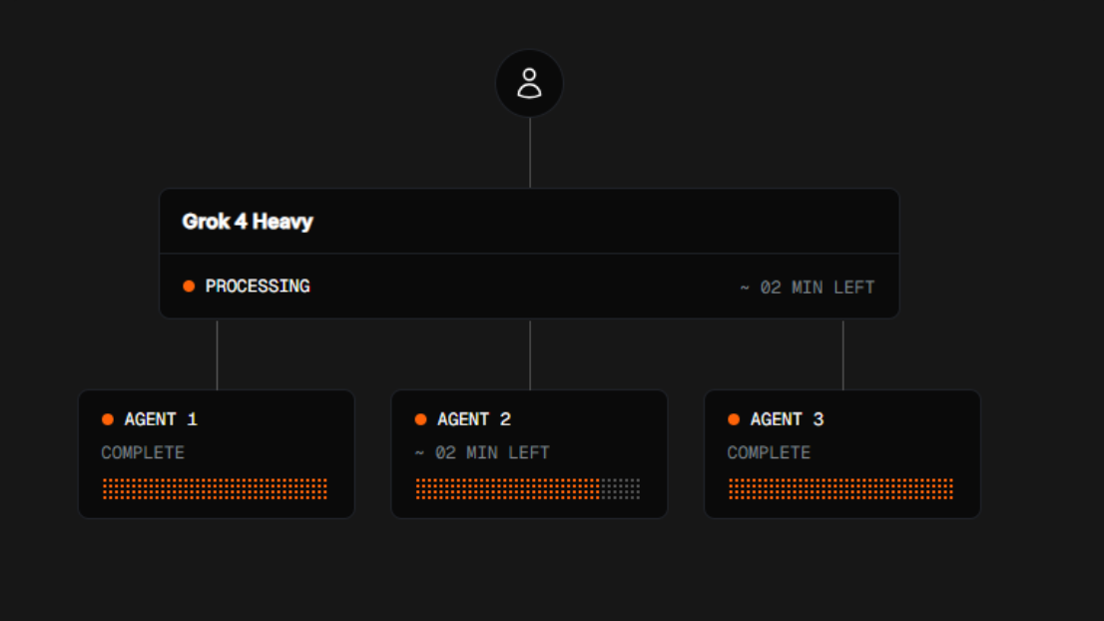Image resolution: width=1104 pixels, height=621 pixels.
Task: Click Agent 1's COMPLETE status text
Action: point(143,452)
